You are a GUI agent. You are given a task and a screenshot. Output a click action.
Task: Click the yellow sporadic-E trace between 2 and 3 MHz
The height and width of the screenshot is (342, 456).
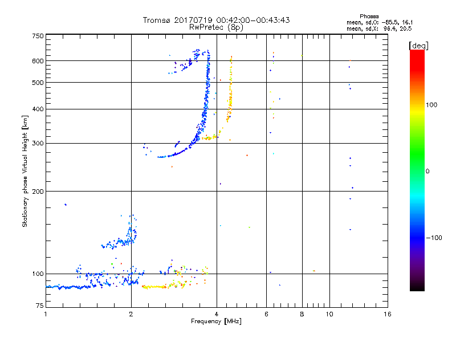pyautogui.click(x=154, y=287)
